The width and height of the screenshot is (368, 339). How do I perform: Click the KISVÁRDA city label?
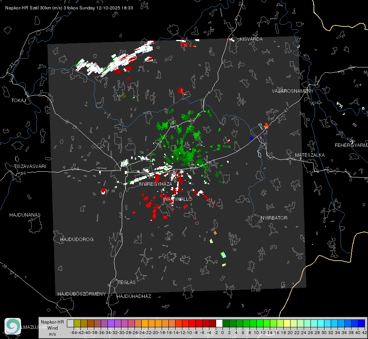(251, 39)
